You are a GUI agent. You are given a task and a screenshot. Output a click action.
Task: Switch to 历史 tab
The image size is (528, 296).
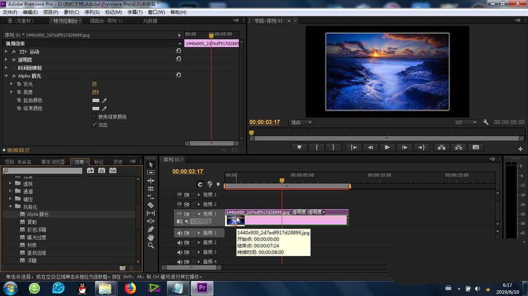118,162
